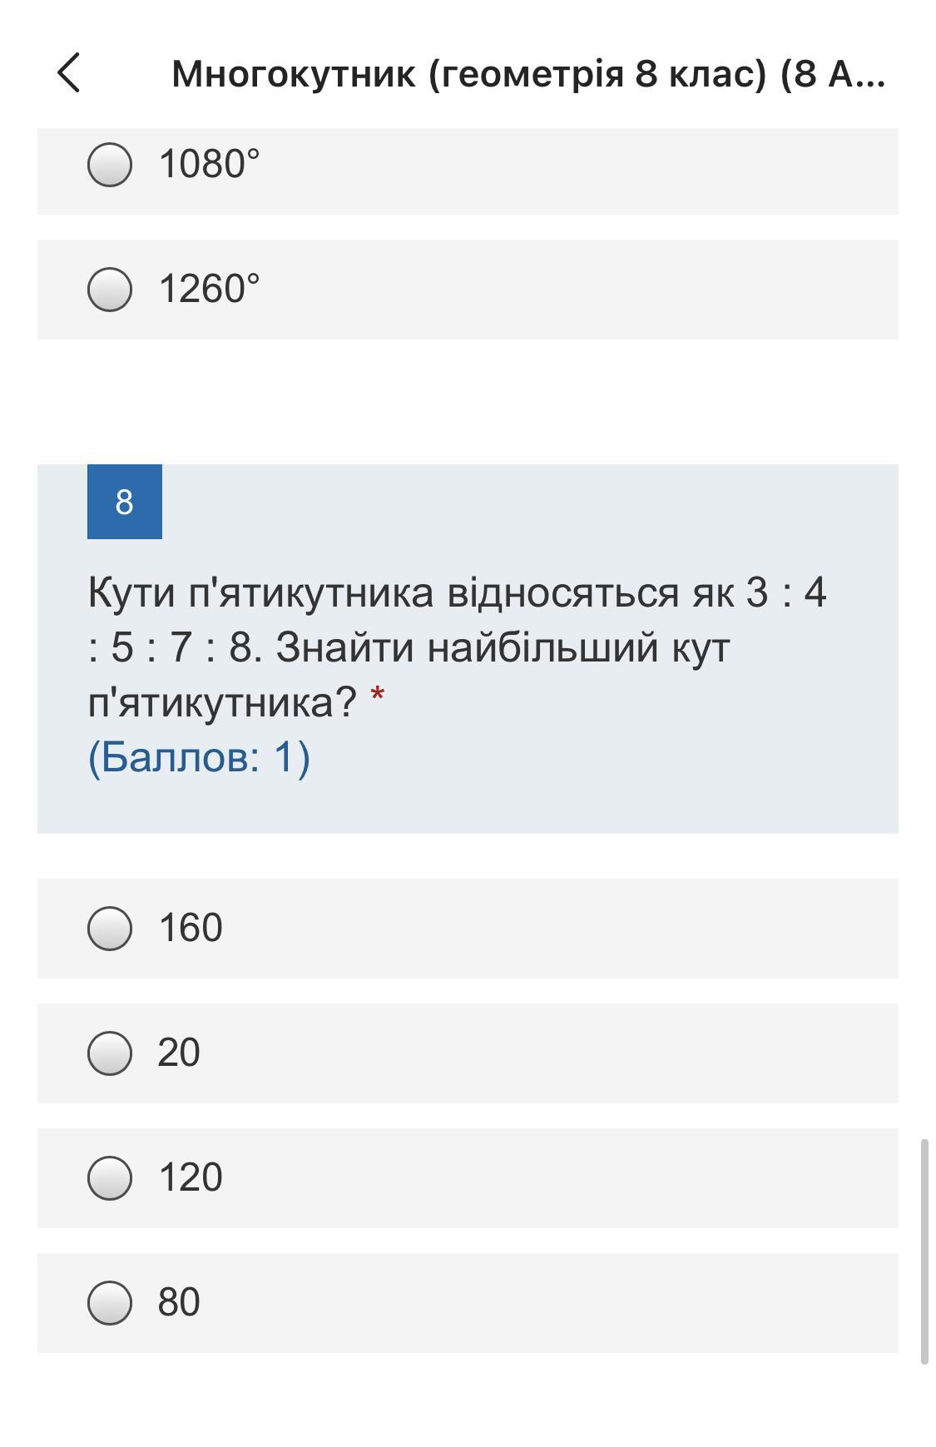Choose the radio button for 160
The height and width of the screenshot is (1447, 936).
110,929
